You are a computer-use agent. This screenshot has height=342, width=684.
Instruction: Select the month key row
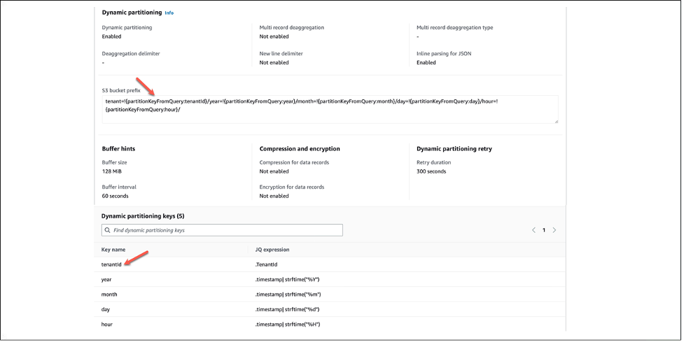(330, 294)
